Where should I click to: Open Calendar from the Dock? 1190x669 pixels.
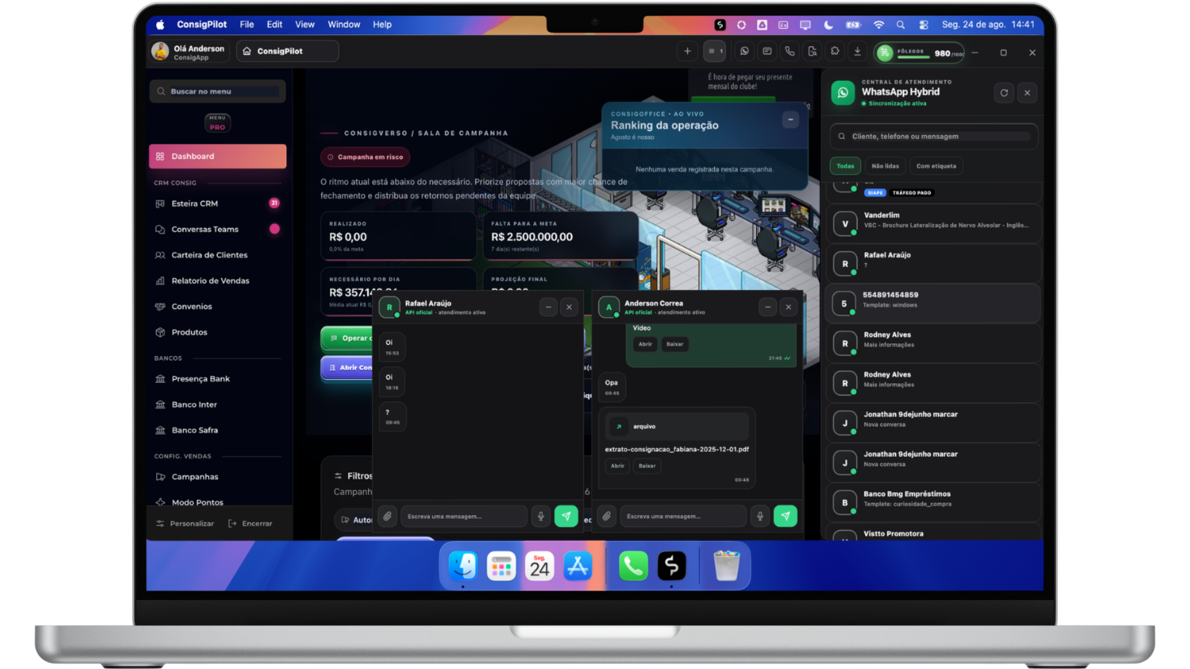coord(539,566)
